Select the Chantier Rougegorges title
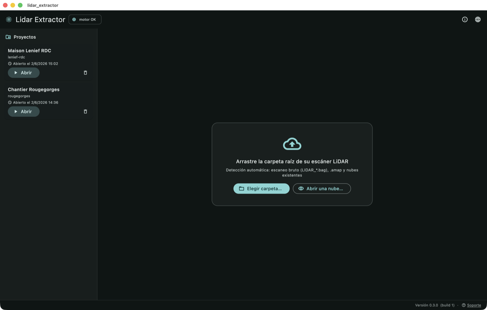 point(34,89)
